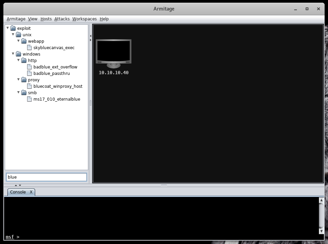Click the unix folder icon
The image size is (328, 244).
click(x=19, y=35)
